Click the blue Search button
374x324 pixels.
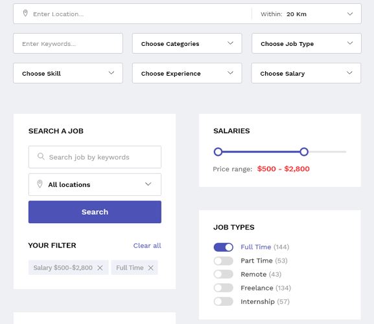click(x=95, y=212)
